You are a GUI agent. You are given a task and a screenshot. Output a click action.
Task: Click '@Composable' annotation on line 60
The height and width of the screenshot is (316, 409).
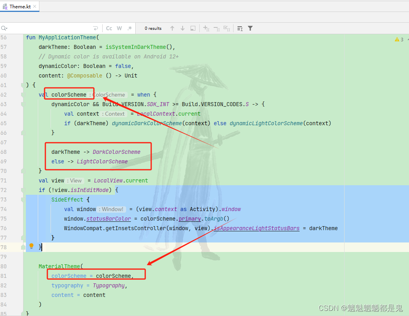click(x=84, y=76)
